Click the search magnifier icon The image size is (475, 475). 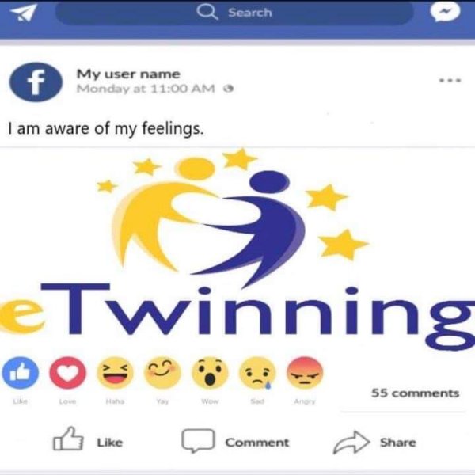point(207,12)
